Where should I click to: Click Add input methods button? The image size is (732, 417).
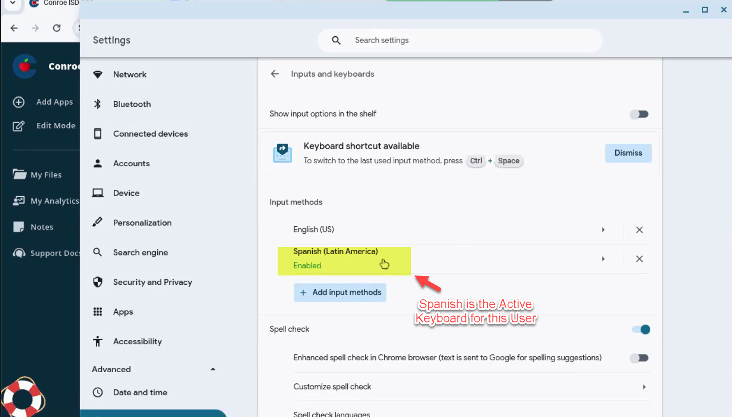[340, 293]
